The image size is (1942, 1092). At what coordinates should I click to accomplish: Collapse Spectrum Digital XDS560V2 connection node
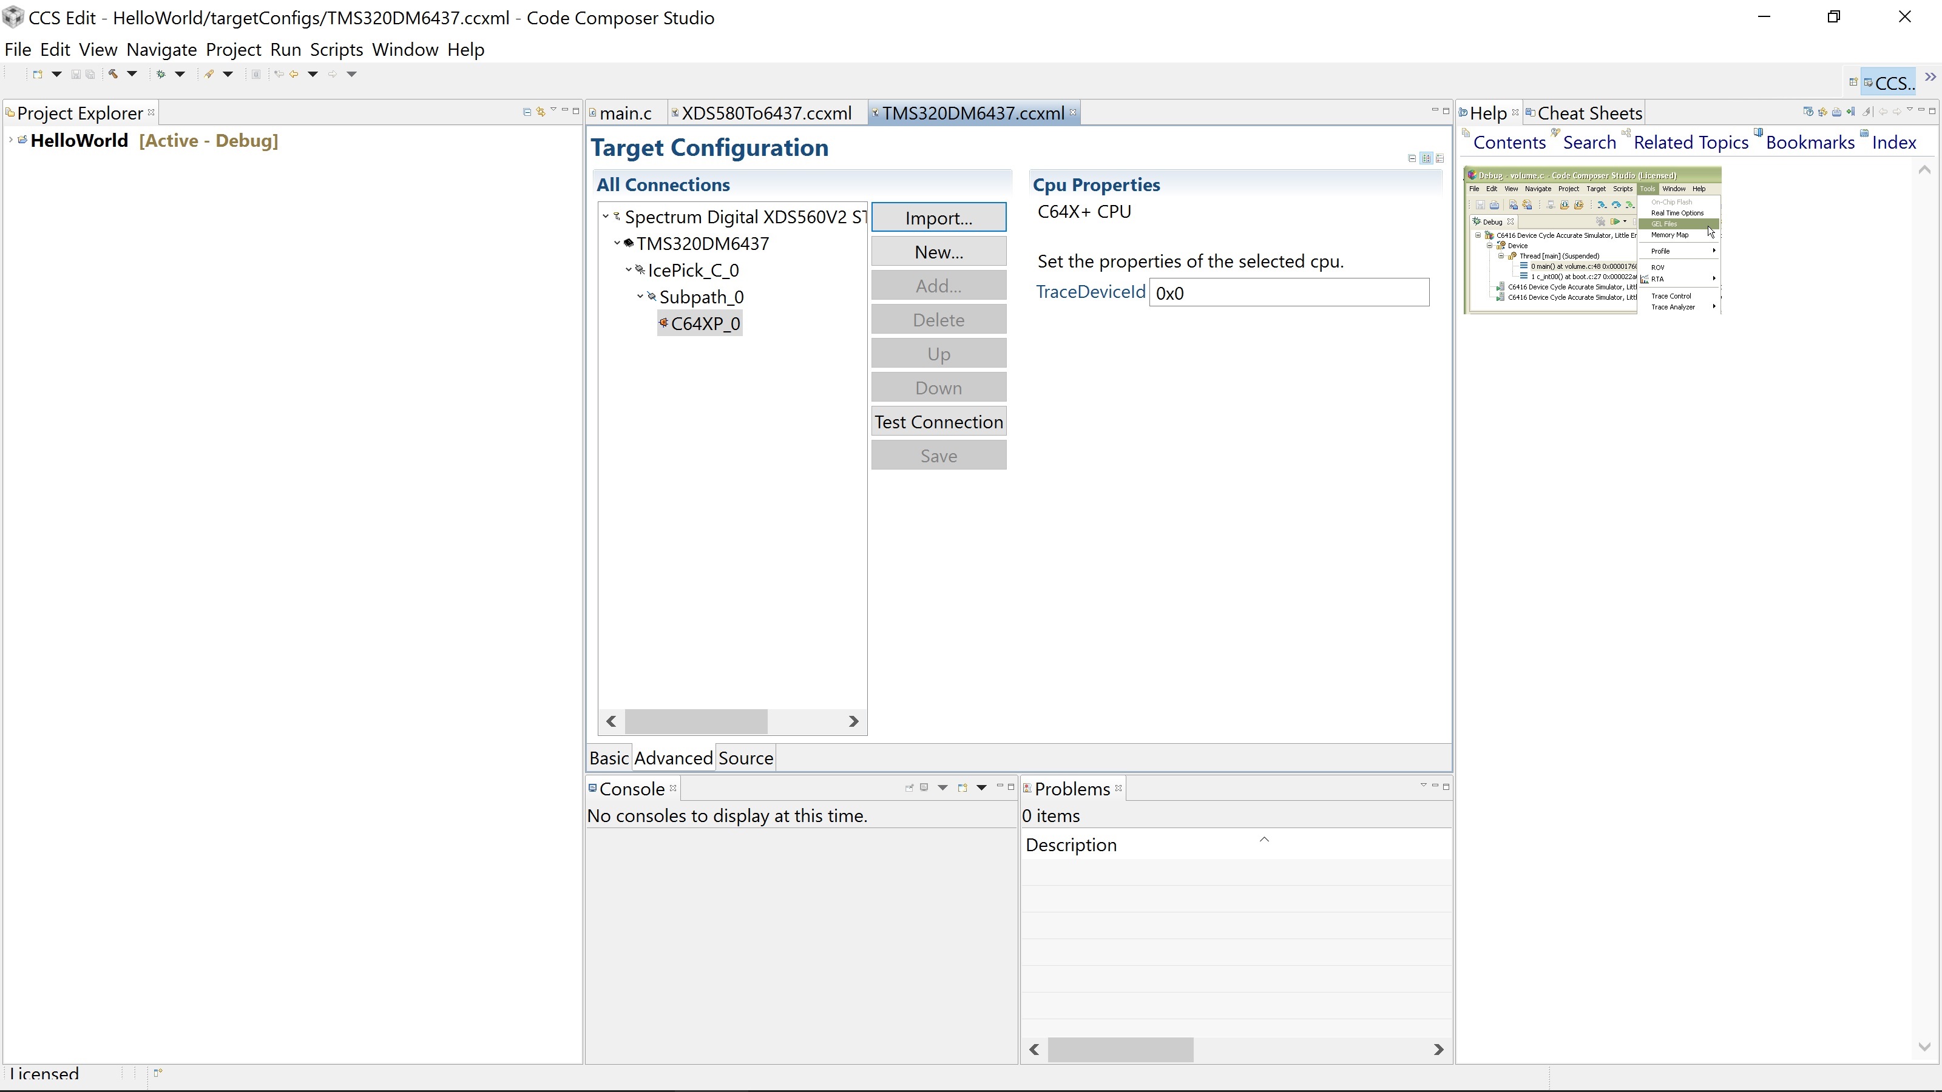click(606, 217)
